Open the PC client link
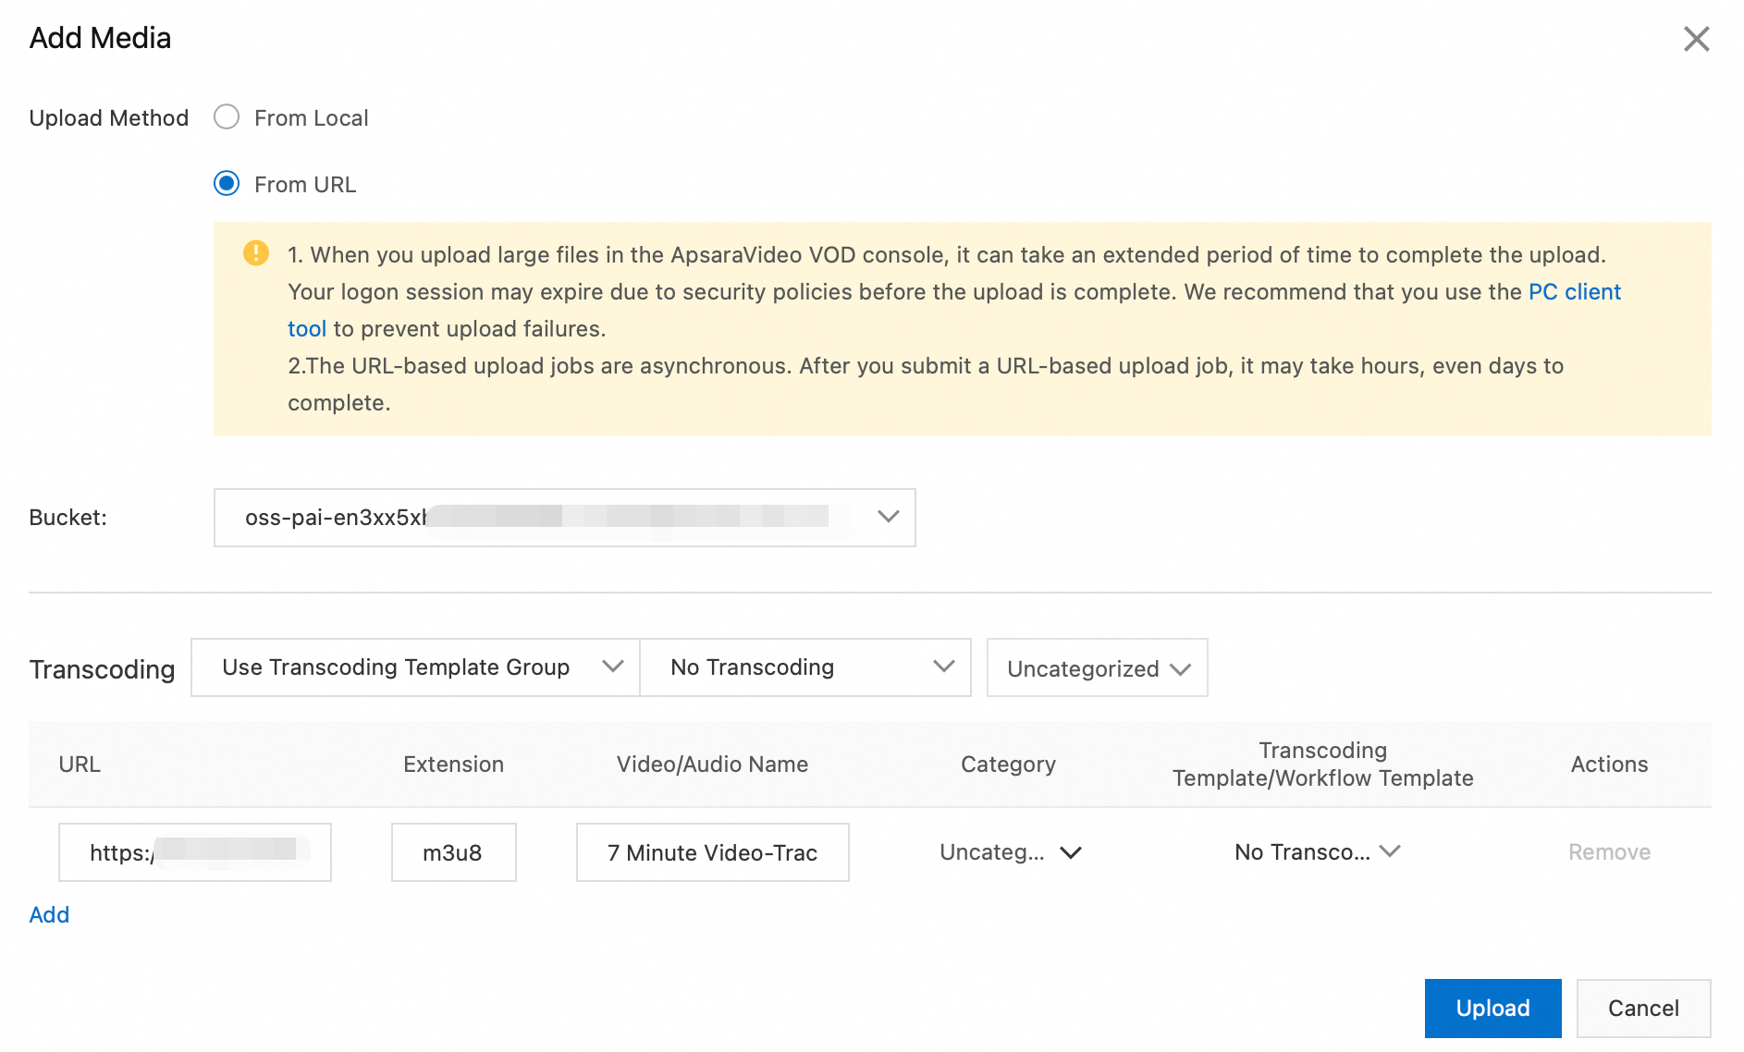Screen dimensions: 1744x1052 tap(1574, 292)
